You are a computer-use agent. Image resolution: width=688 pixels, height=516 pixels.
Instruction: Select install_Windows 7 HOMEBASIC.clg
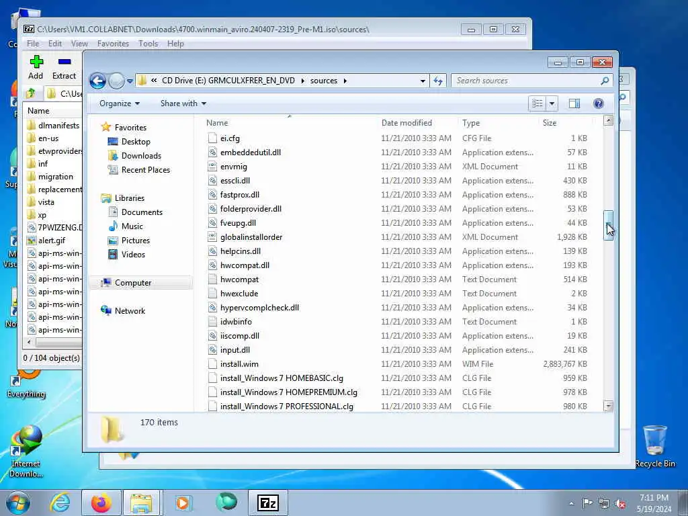(x=282, y=378)
